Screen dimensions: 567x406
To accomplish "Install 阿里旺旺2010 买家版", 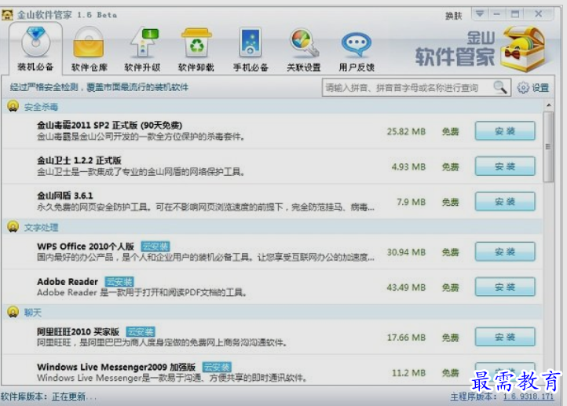I will tap(505, 337).
